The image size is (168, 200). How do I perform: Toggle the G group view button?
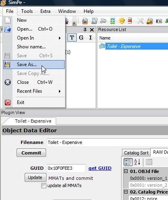(x=81, y=37)
